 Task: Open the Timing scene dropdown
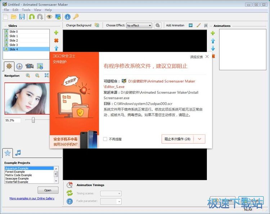[111, 194]
